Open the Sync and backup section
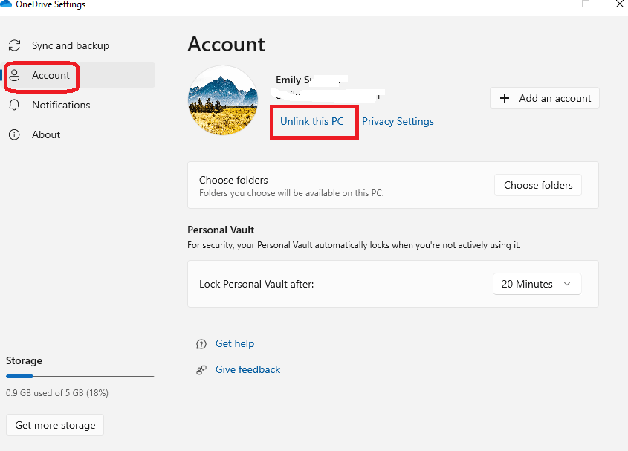The image size is (628, 451). pos(80,45)
